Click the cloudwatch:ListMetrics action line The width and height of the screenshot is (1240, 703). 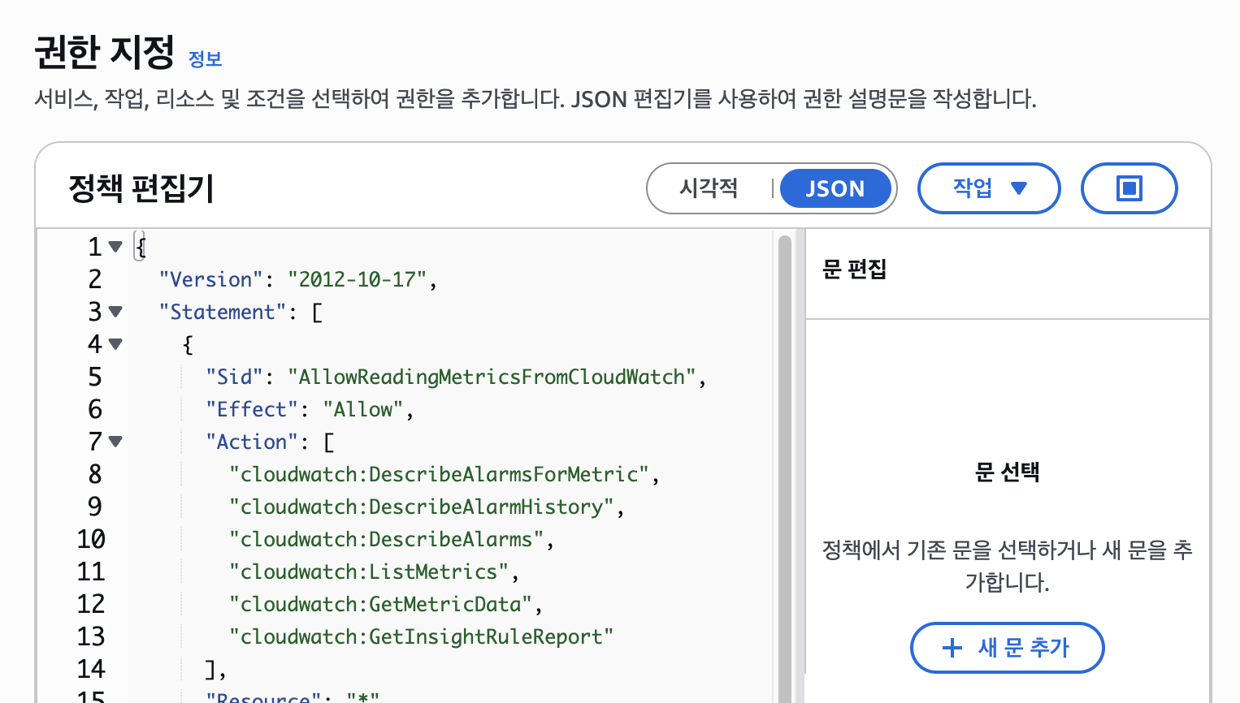coord(374,572)
